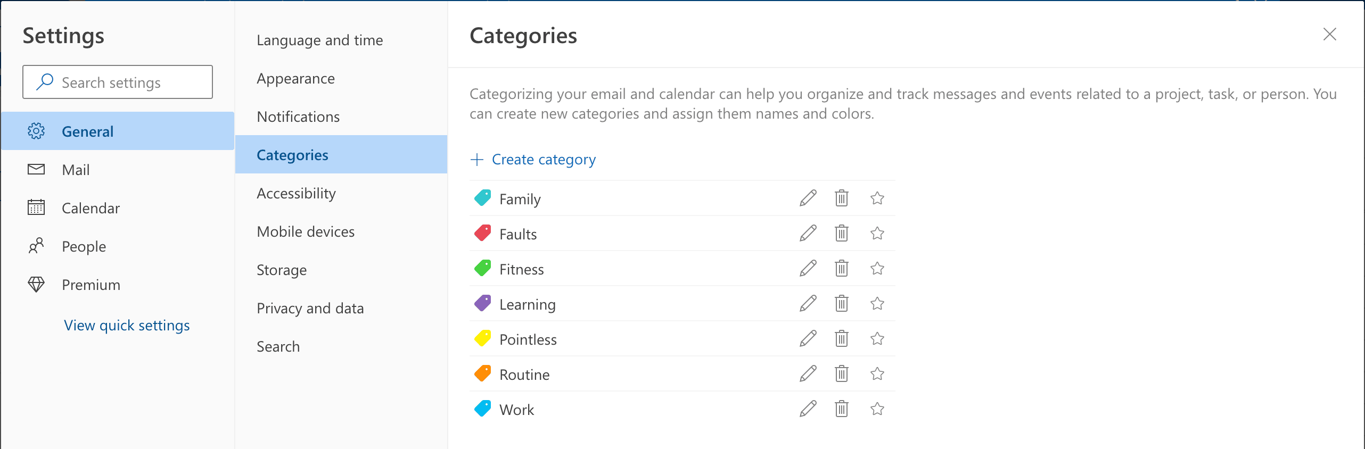Open Calendar settings section

pos(91,208)
